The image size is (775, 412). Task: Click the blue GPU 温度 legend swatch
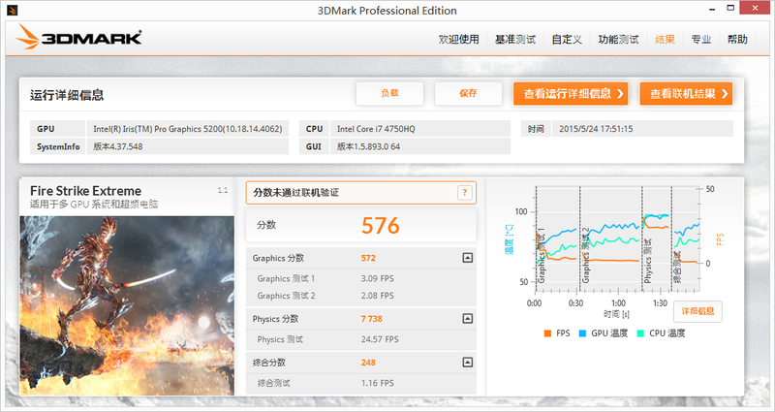tap(582, 333)
